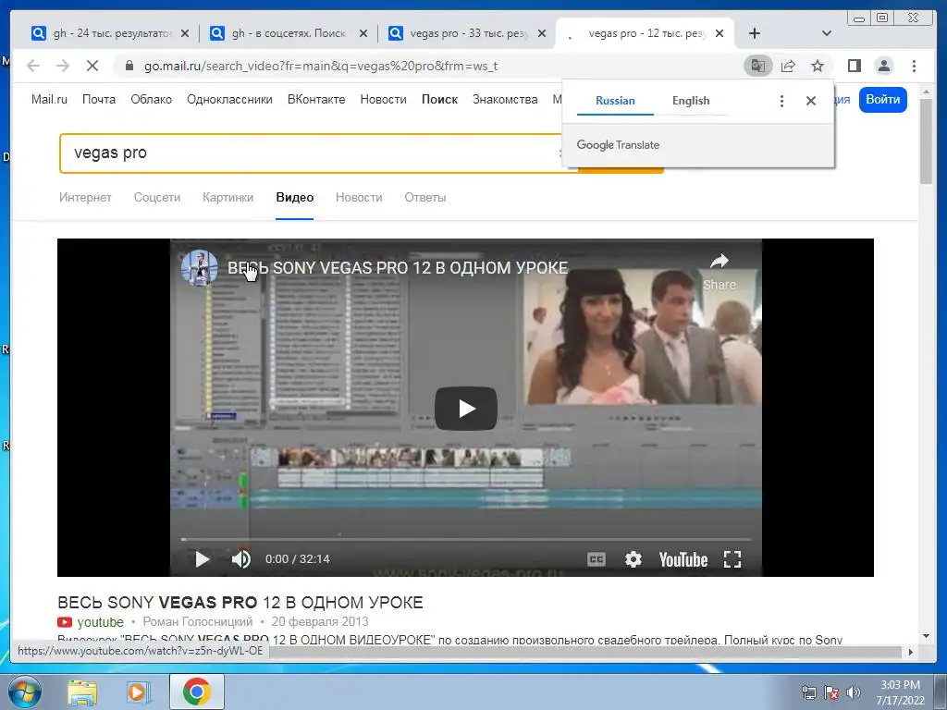
Task: Open Новости link in portal bar
Action: point(383,100)
